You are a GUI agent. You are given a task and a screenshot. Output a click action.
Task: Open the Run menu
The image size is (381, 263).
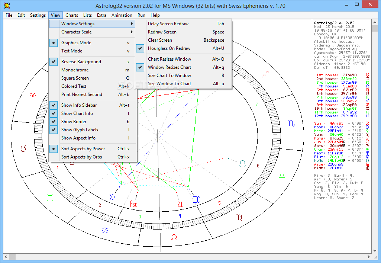point(141,15)
